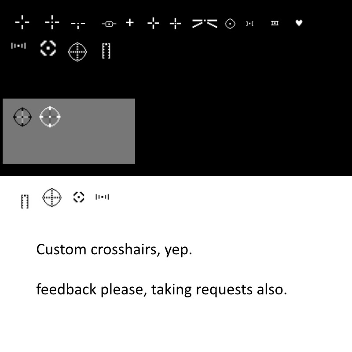
Task: Click the black-outlined round crosshair on gray
Action: pyautogui.click(x=22, y=117)
